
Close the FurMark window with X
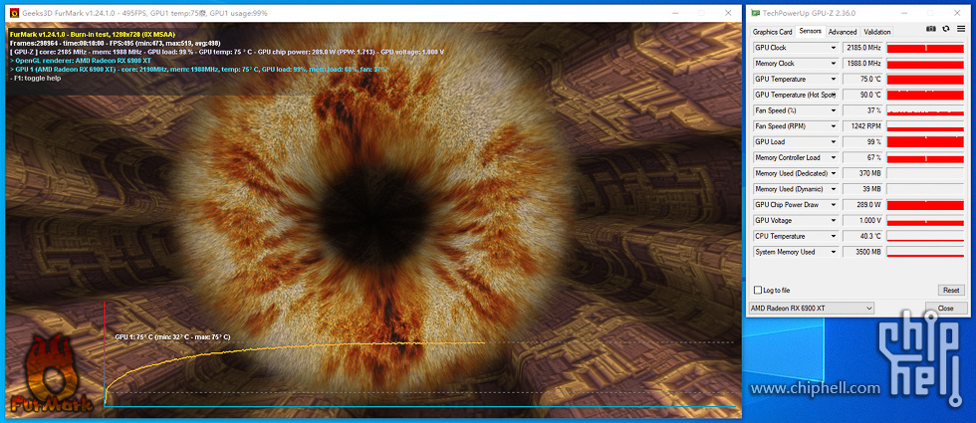coord(728,12)
